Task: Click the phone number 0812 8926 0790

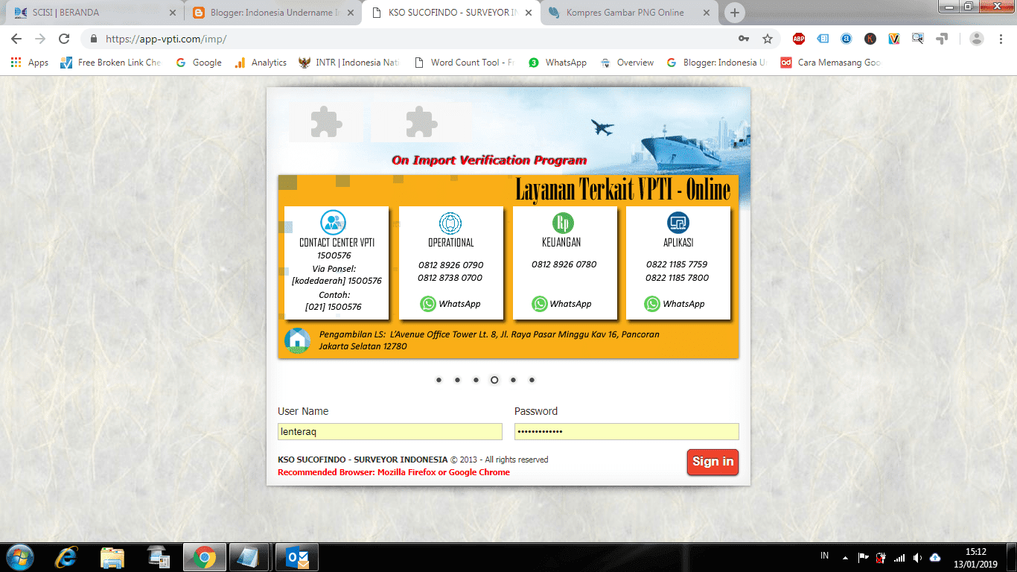Action: pos(450,264)
